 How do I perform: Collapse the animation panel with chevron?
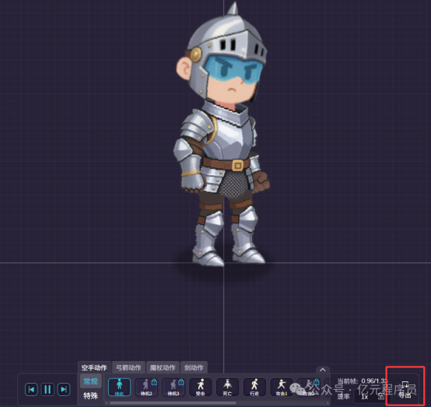click(323, 370)
